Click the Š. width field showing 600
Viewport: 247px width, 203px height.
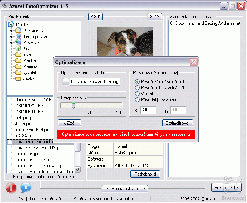tap(148, 110)
